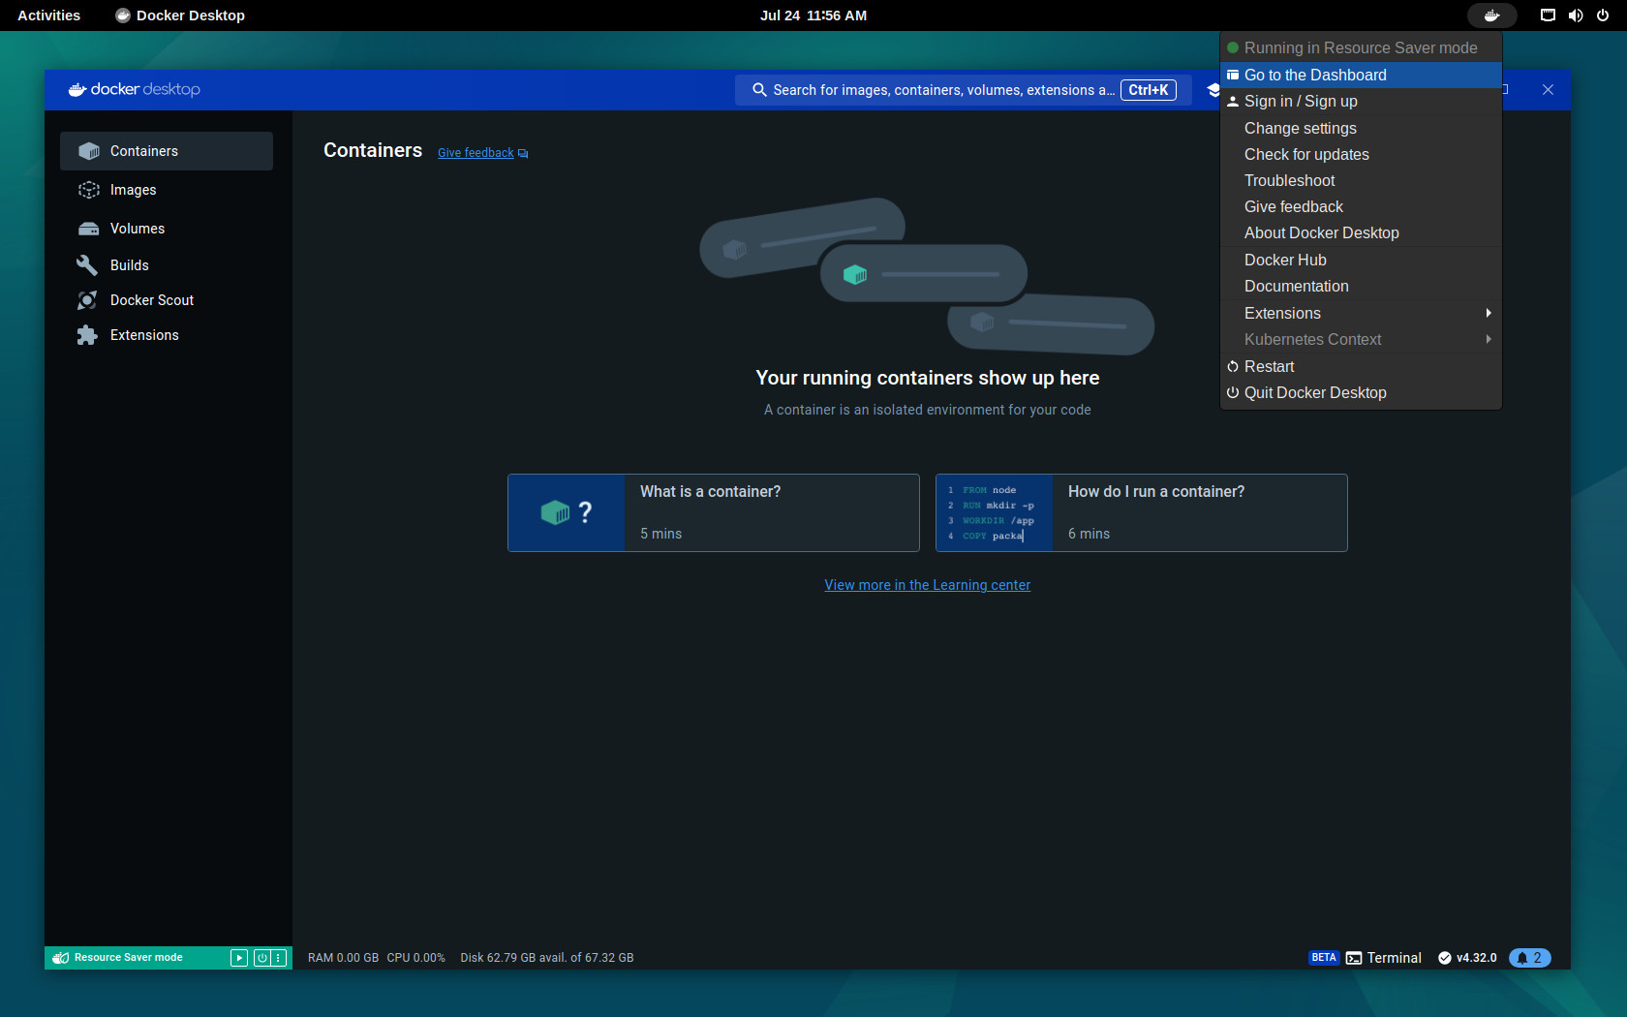
Task: Click the BETA badge beside Terminal
Action: tap(1324, 958)
